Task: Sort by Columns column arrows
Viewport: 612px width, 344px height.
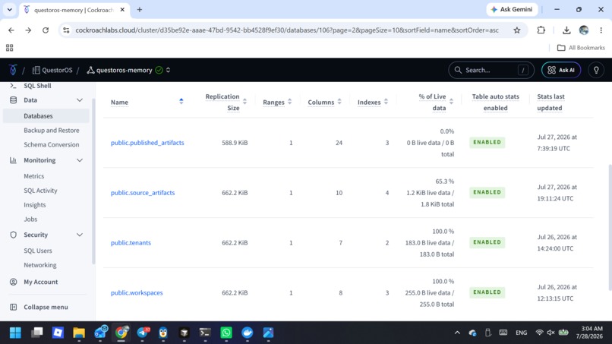Action: click(x=339, y=102)
